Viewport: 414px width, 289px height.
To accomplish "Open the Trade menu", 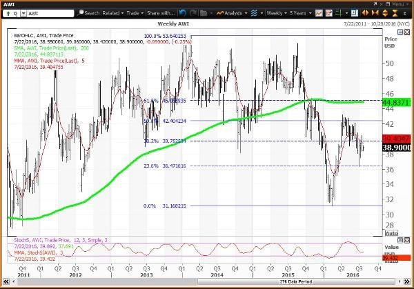I will pyautogui.click(x=135, y=13).
